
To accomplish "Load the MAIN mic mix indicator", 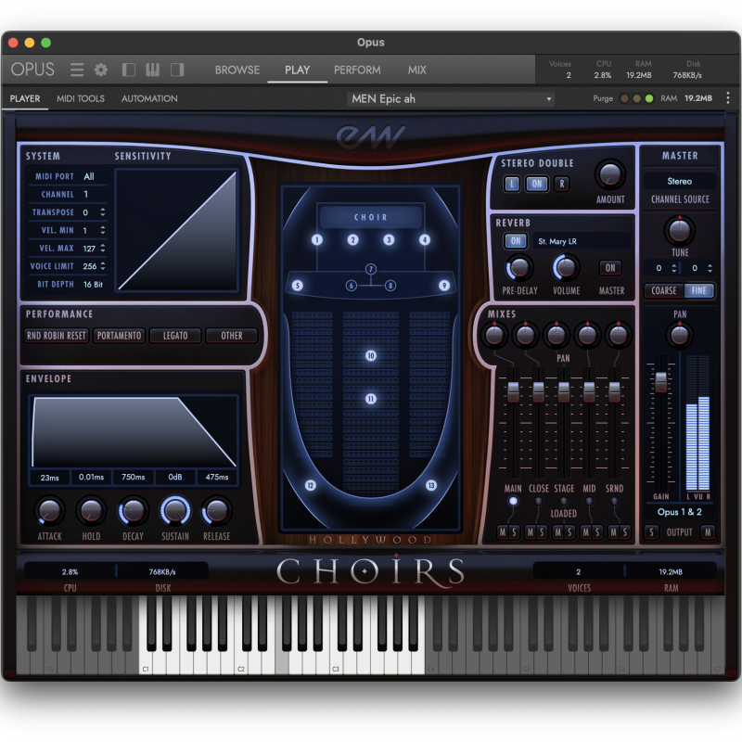I will (x=513, y=501).
